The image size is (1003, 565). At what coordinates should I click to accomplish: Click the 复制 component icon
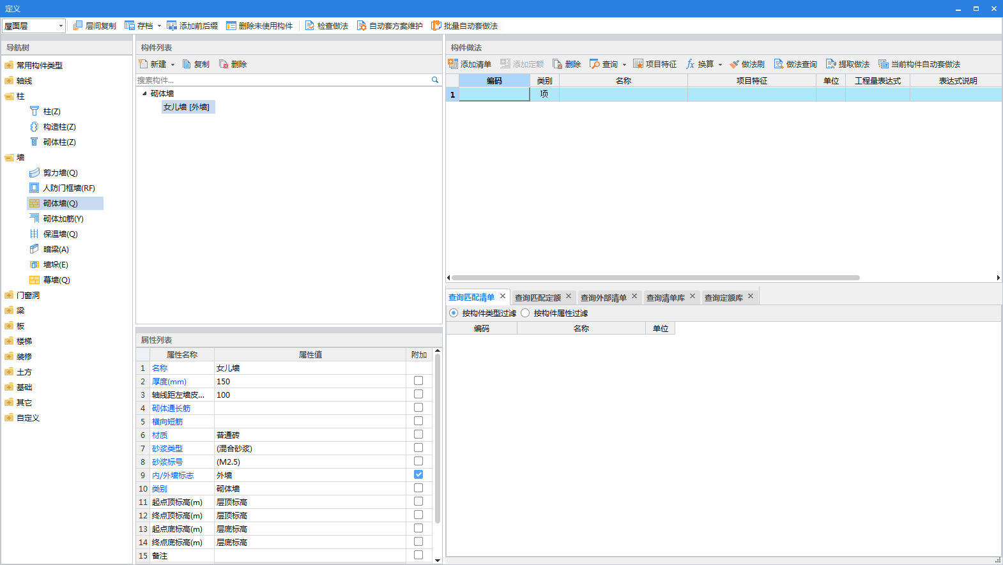187,64
